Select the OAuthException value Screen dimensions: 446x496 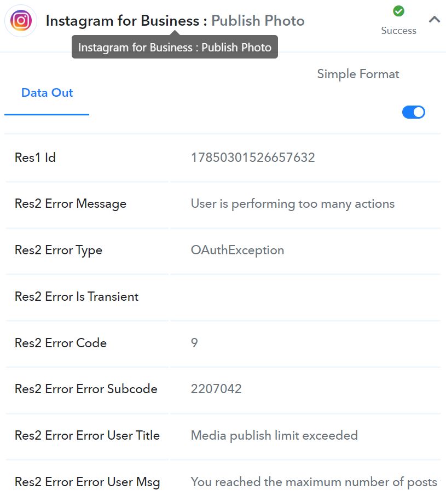tap(238, 250)
